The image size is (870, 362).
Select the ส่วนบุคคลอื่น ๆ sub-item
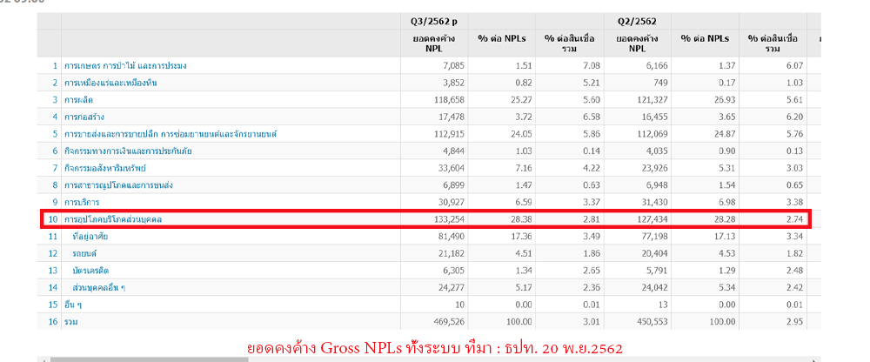point(99,287)
